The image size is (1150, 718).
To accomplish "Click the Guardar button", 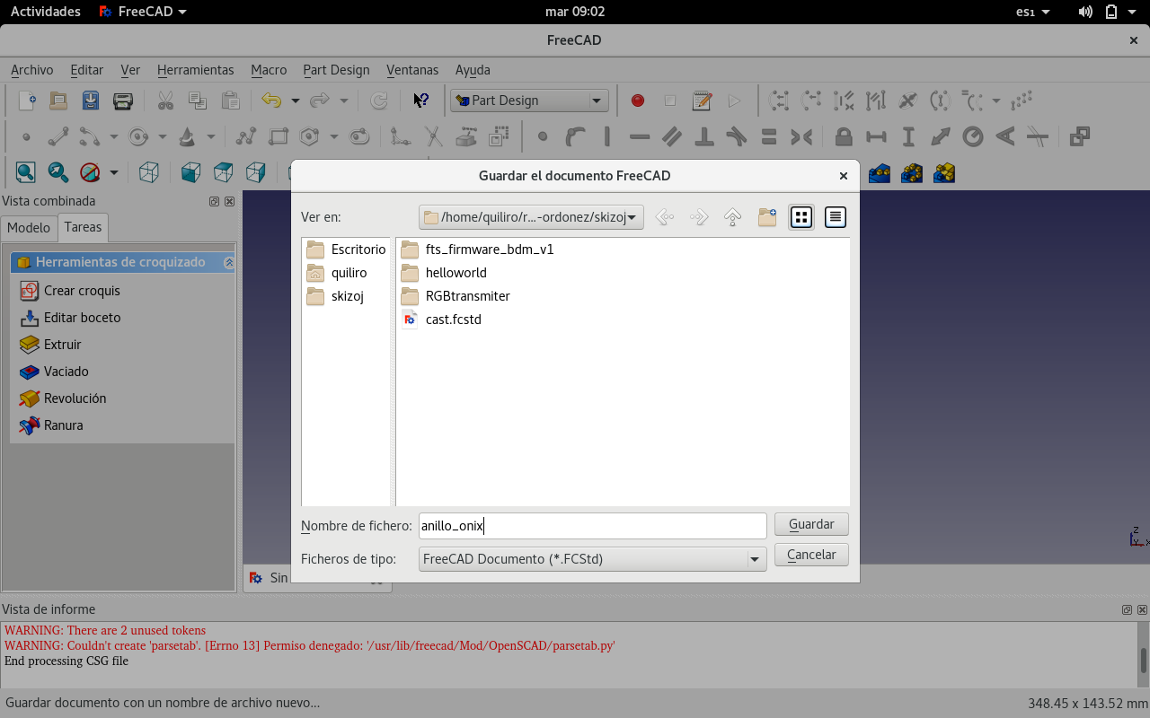I will [811, 524].
